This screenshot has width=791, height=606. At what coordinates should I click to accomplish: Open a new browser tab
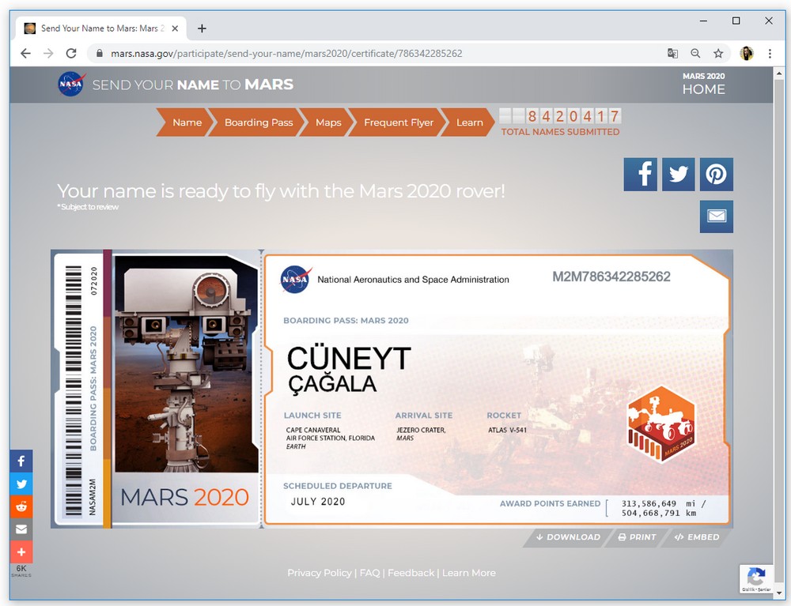pos(202,28)
